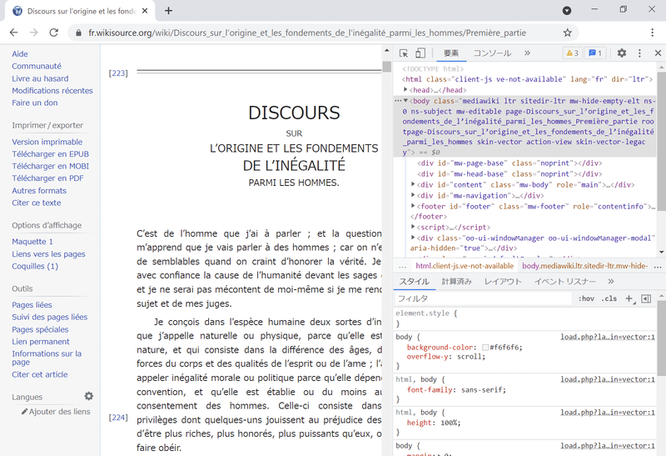Screen dimensions: 666x456
Task: Select the 計算済み tab
Action: click(456, 282)
